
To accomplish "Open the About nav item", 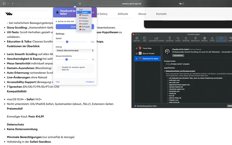I will click(142, 14).
